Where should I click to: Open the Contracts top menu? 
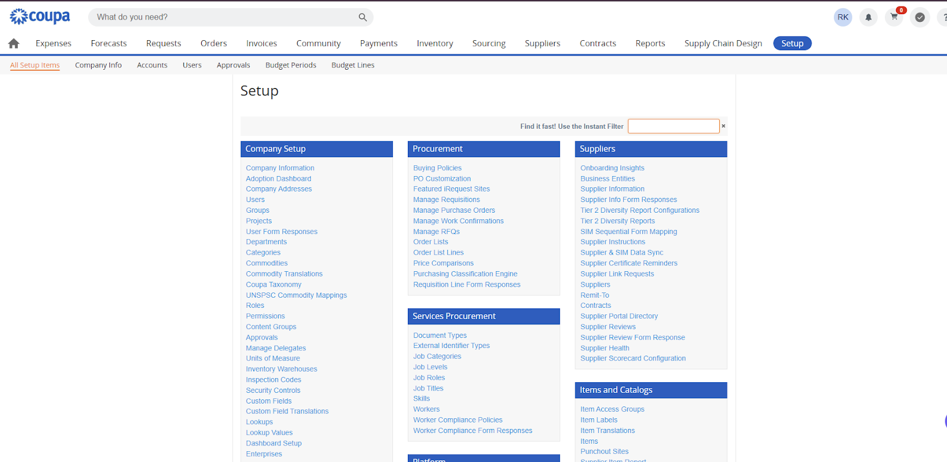[598, 43]
